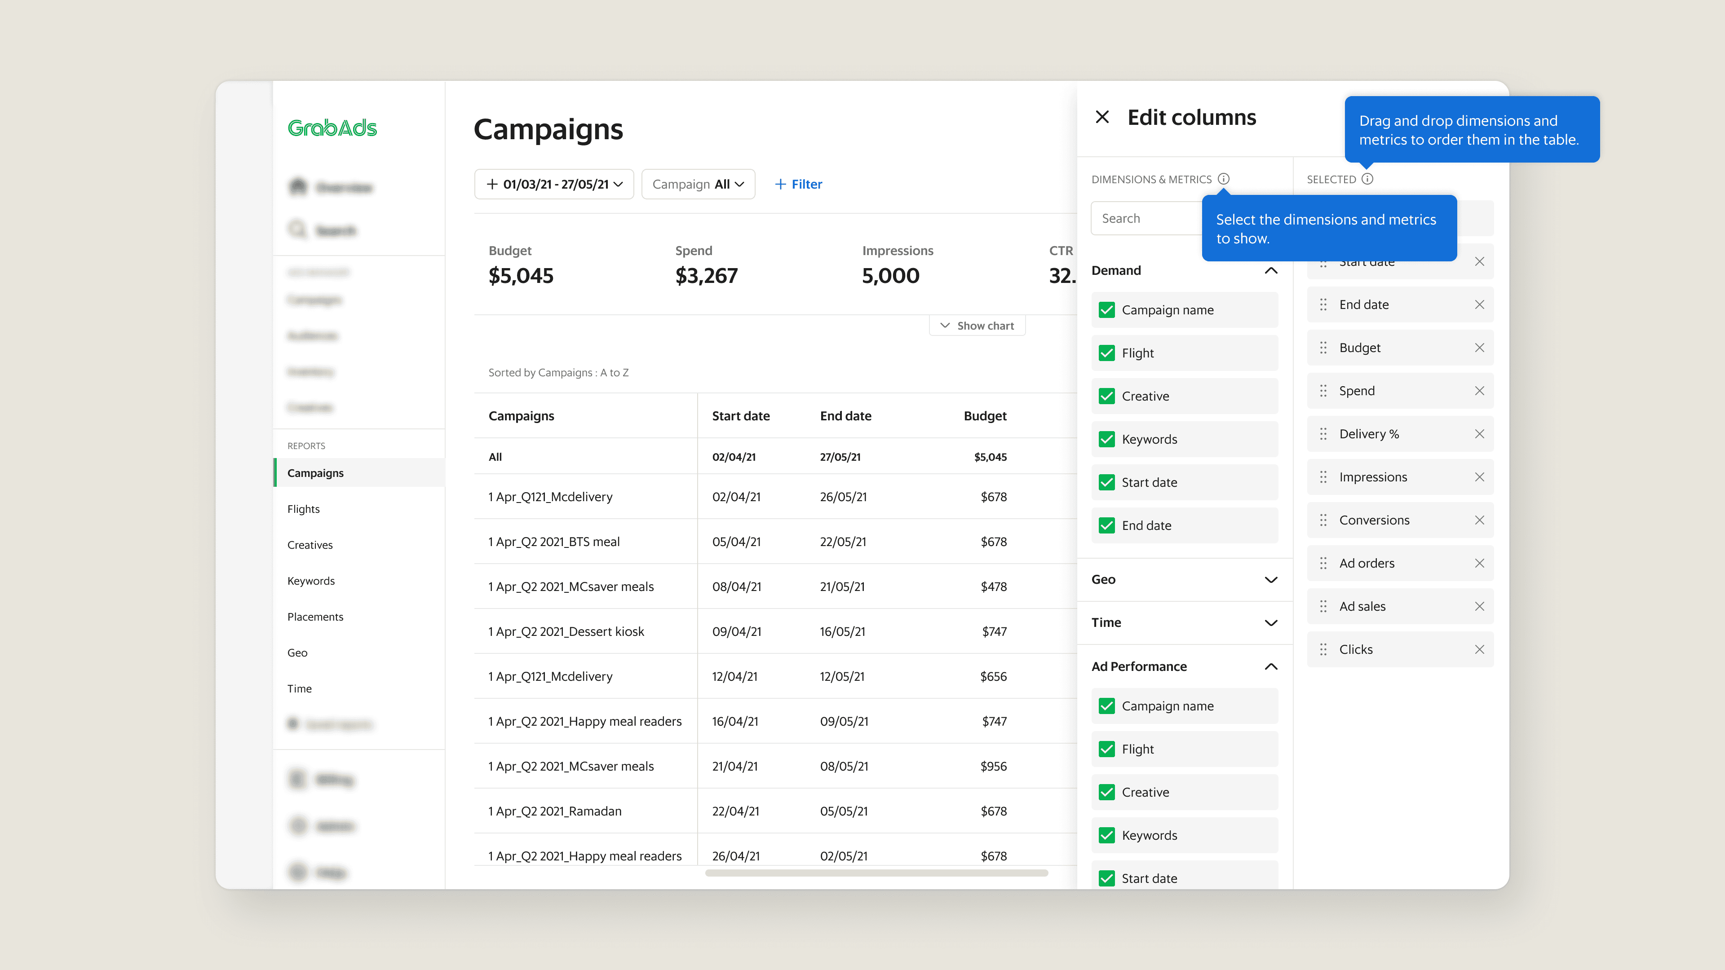Open Placements report in sidebar
Image resolution: width=1725 pixels, height=970 pixels.
[x=315, y=617]
